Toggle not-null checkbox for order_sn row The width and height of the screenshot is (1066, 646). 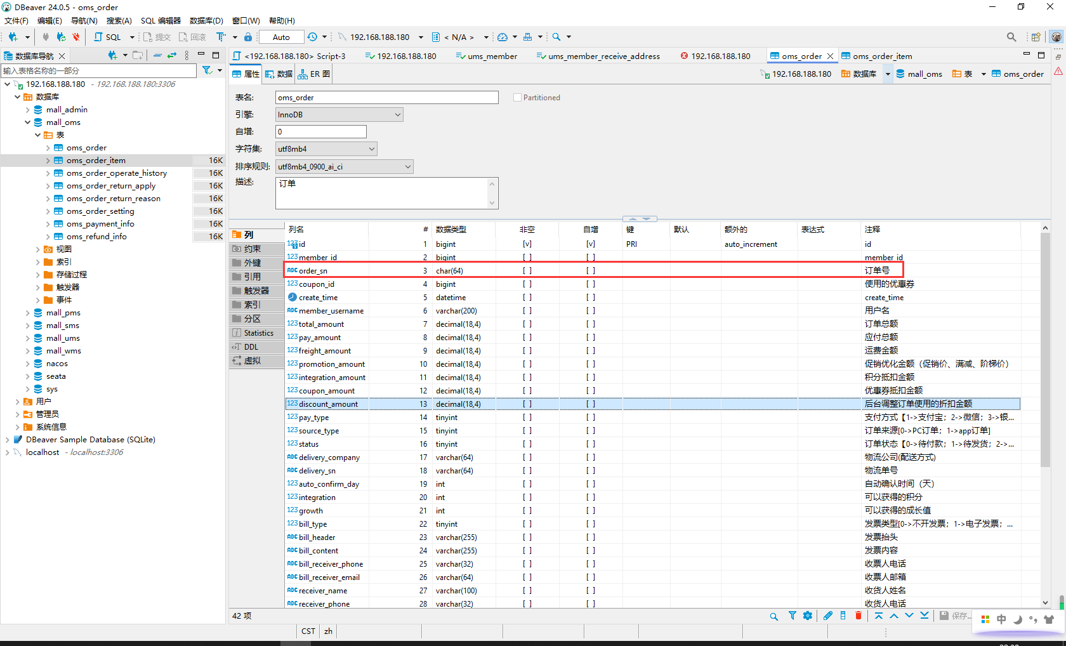coord(527,271)
